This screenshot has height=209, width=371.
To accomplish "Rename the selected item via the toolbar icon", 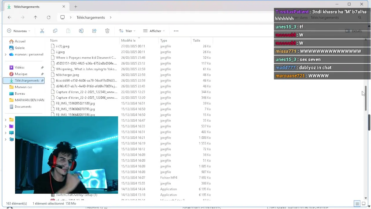I will (x=81, y=31).
